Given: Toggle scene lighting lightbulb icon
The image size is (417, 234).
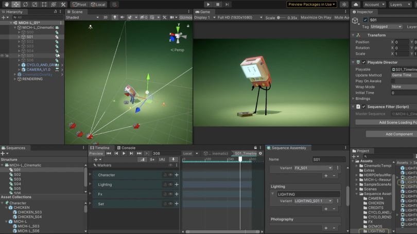Looking at the screenshot, I should [x=115, y=17].
